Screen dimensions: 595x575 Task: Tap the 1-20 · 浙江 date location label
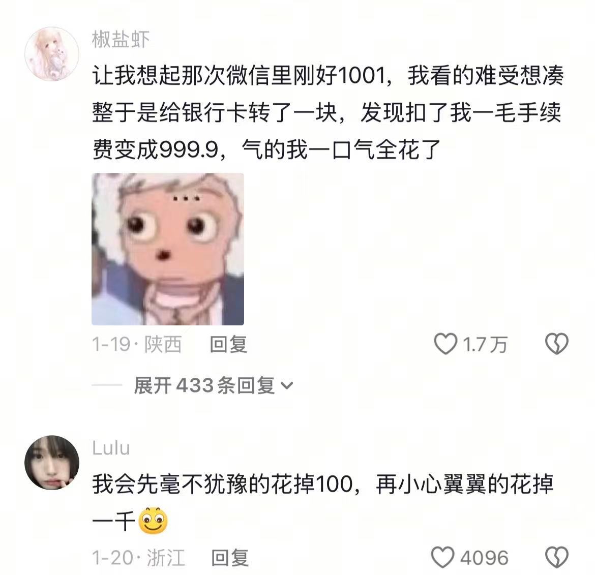click(138, 558)
